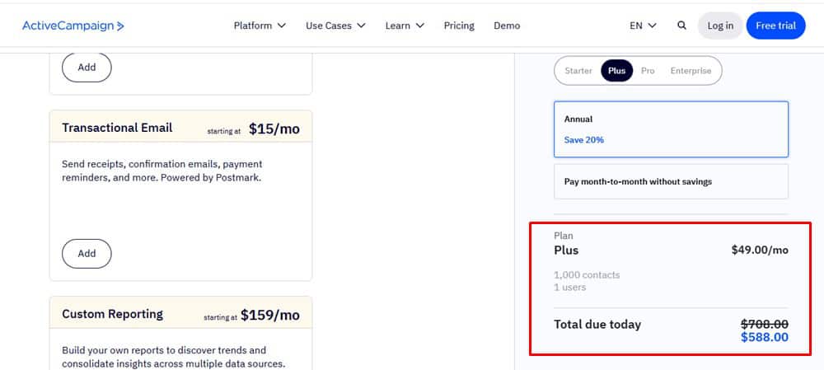Open the EN language dropdown
The image size is (824, 370).
click(644, 26)
